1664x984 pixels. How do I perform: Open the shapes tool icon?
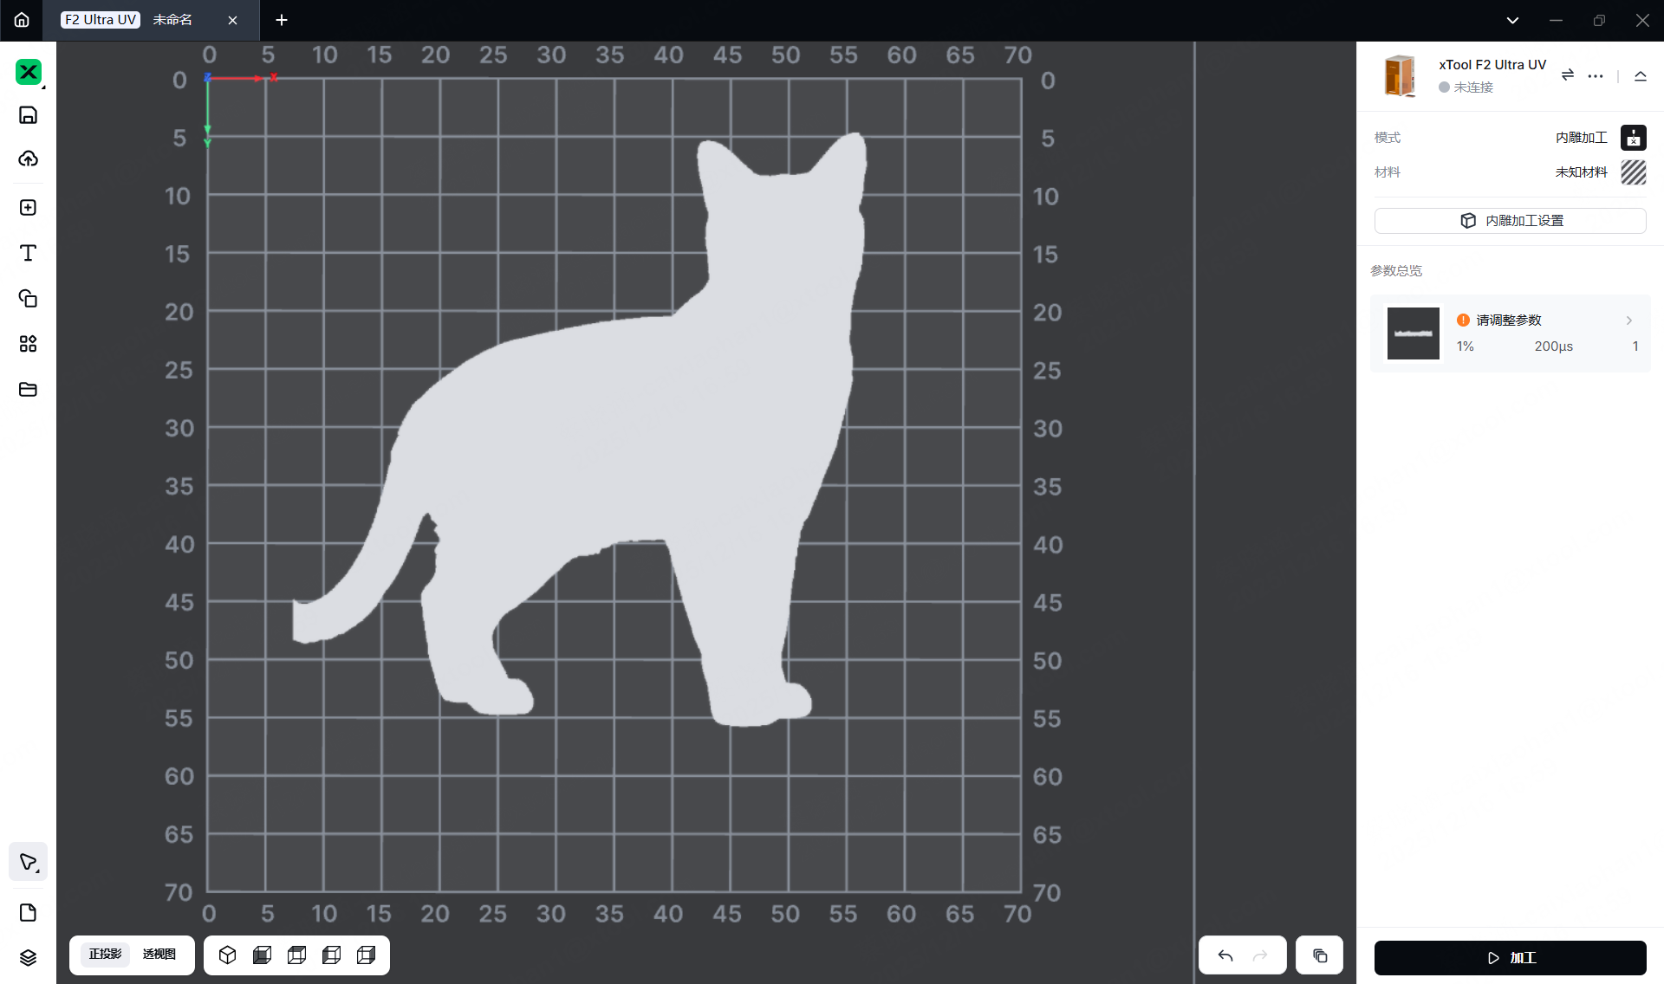[x=28, y=299]
